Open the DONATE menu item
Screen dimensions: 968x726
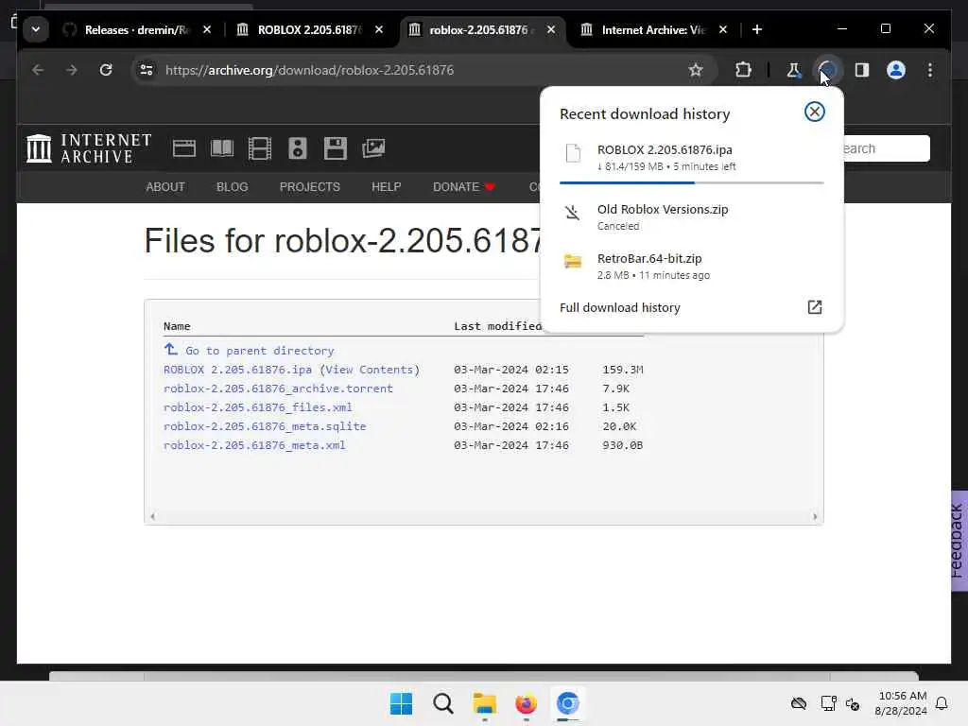tap(463, 187)
